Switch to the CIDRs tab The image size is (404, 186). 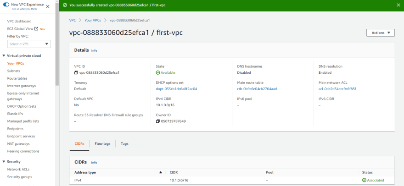pos(79,144)
